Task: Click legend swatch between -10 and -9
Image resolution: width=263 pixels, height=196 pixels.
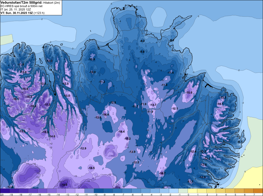Action: coord(99,191)
